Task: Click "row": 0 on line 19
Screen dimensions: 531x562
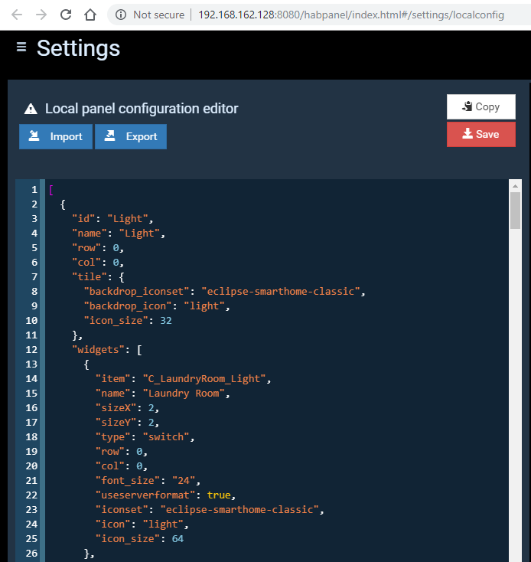Action: pos(122,452)
